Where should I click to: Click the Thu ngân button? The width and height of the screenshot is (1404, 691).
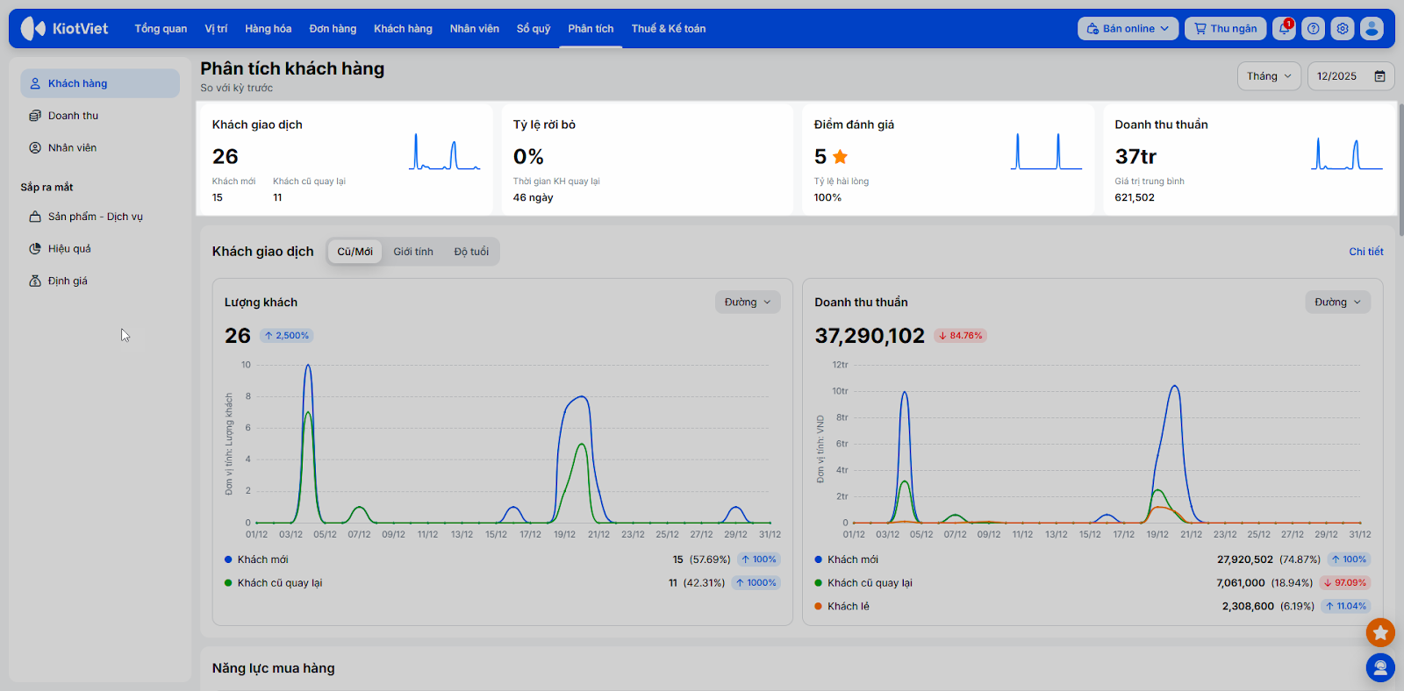1225,29
